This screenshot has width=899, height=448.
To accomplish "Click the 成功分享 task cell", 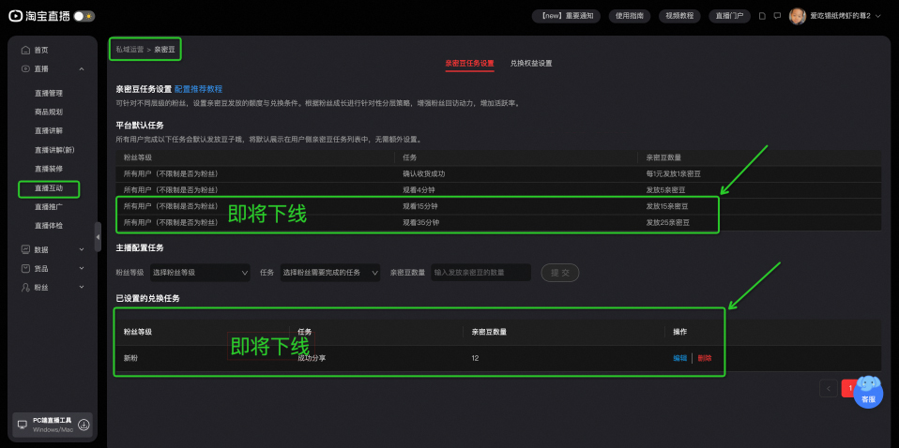I will tap(312, 358).
